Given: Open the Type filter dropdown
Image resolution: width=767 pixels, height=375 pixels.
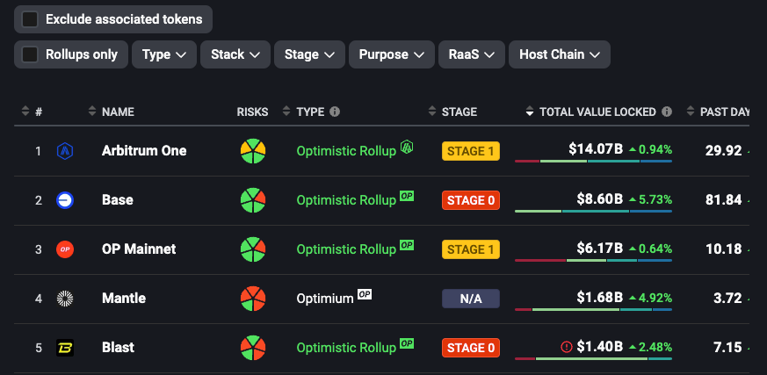Looking at the screenshot, I should tap(164, 54).
